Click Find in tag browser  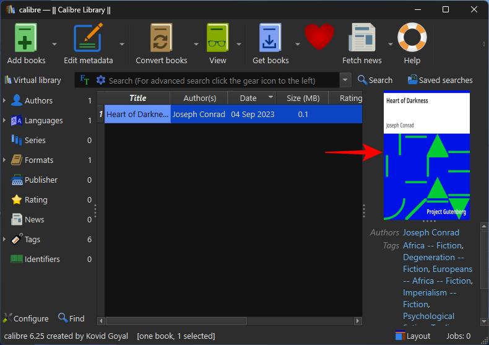(x=71, y=318)
